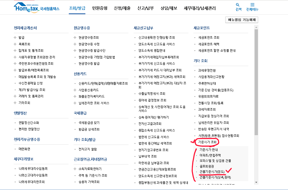
Task: Expand 현금영수증 발급수단 item
Action: pos(75,50)
